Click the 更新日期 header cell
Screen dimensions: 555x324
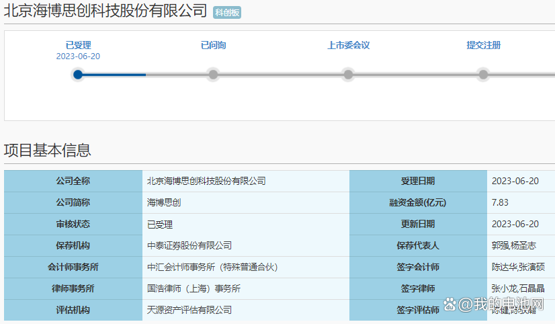coord(418,224)
